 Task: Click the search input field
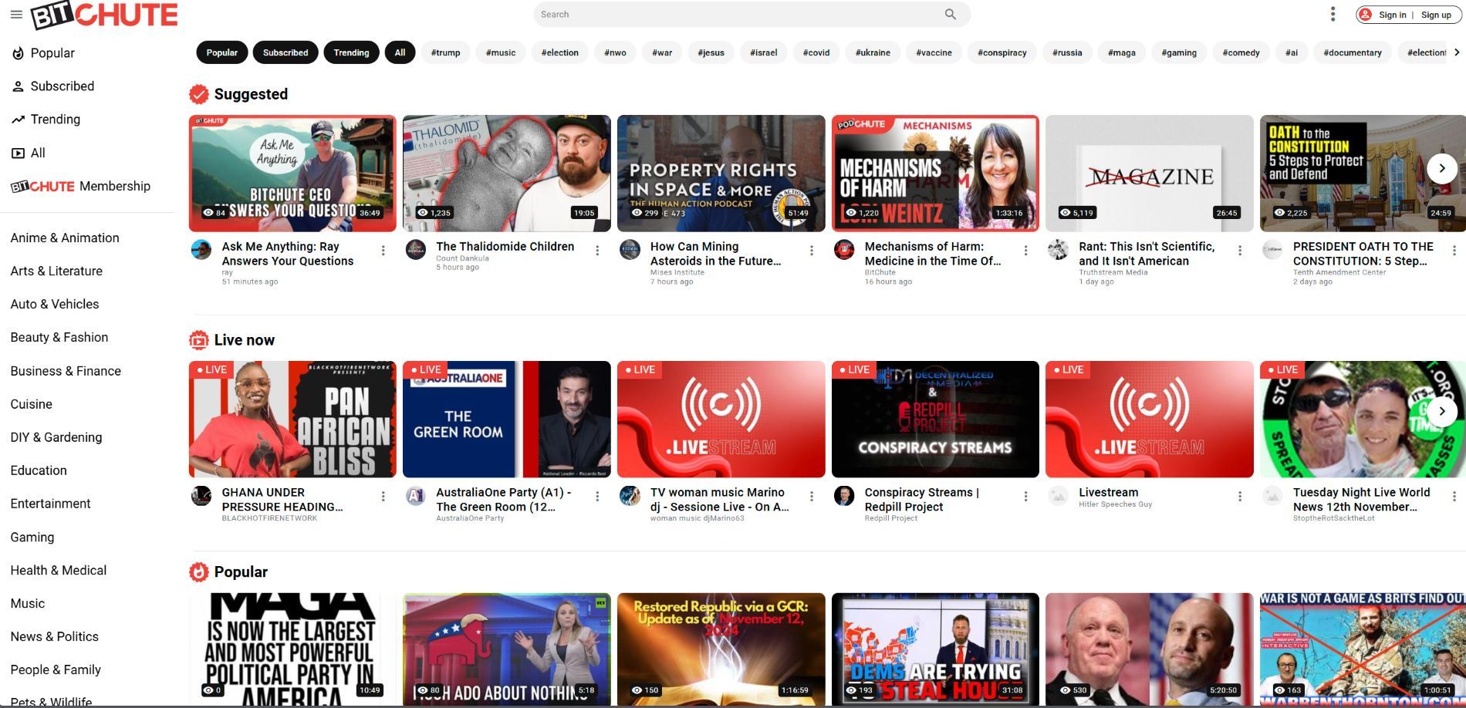(x=739, y=15)
